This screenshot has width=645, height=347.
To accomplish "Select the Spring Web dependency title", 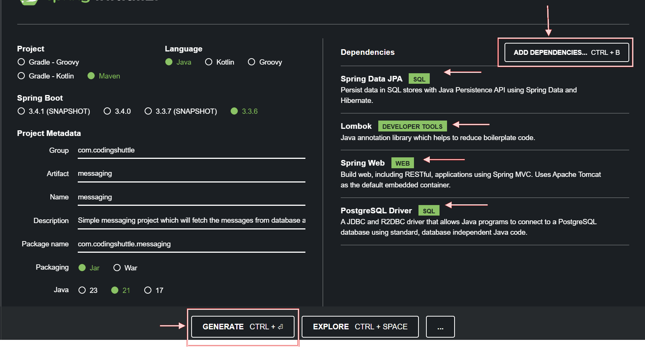I will pos(363,163).
